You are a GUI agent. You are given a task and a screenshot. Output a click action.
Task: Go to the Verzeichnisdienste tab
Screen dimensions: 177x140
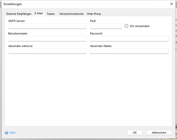pyautogui.click(x=71, y=14)
